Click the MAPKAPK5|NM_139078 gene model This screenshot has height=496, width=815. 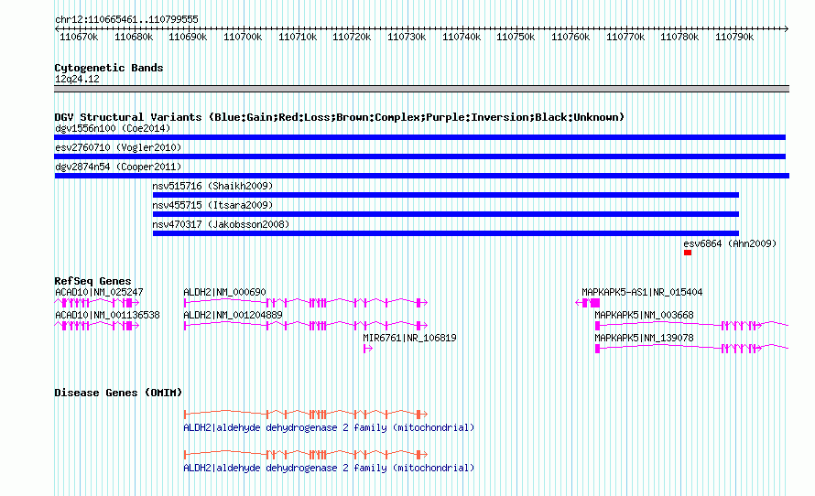point(691,349)
